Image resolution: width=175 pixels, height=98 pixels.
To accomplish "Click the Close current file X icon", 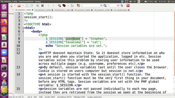I will coord(42,5).
